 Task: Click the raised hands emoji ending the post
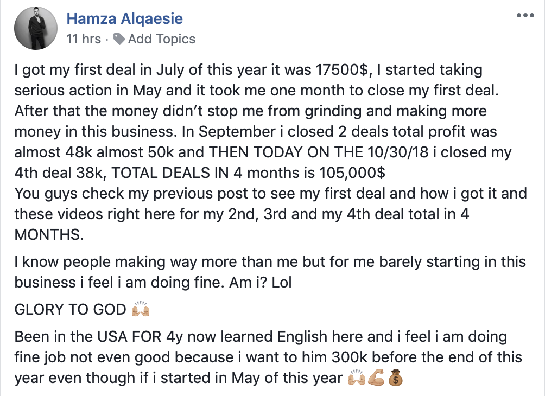click(356, 379)
